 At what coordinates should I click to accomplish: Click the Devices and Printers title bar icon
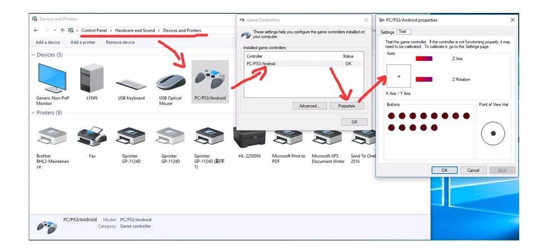[35, 19]
